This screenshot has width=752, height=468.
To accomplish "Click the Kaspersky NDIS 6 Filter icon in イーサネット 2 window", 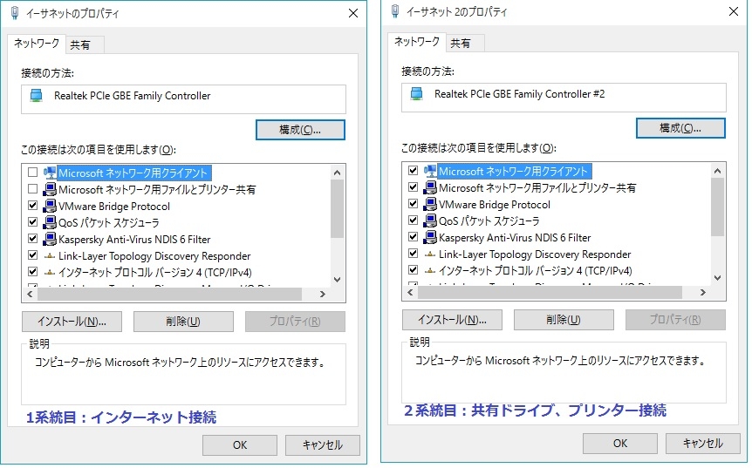I will point(430,238).
